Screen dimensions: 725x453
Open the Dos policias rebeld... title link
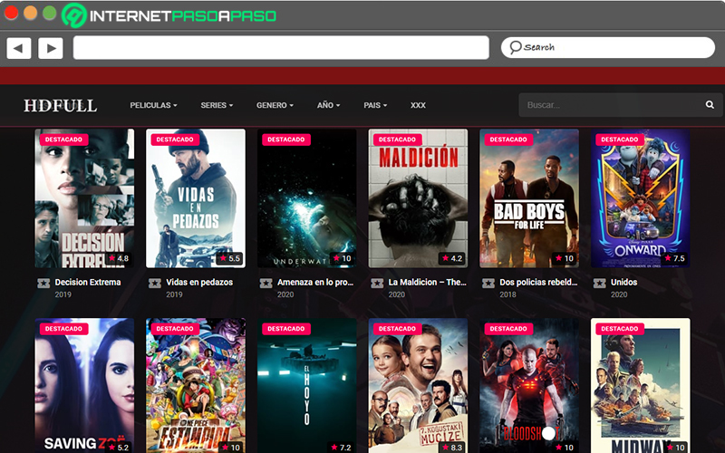point(538,283)
